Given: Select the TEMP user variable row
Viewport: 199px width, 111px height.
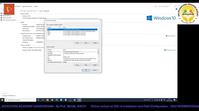Looking at the screenshot, I should (x=72, y=33).
